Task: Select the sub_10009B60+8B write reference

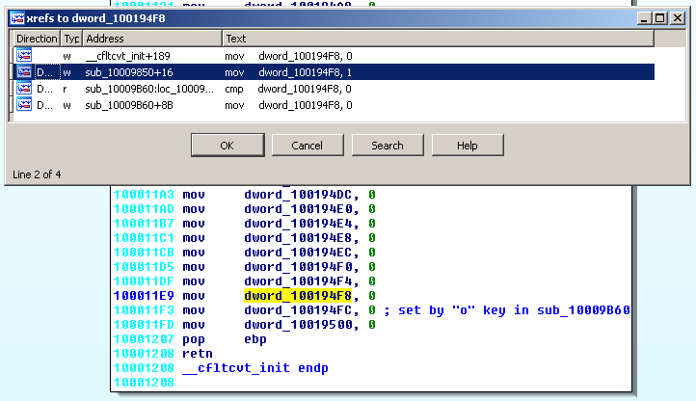Action: coord(127,105)
